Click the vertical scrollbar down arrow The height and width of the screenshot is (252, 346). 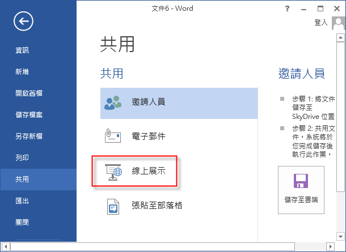pyautogui.click(x=340, y=237)
